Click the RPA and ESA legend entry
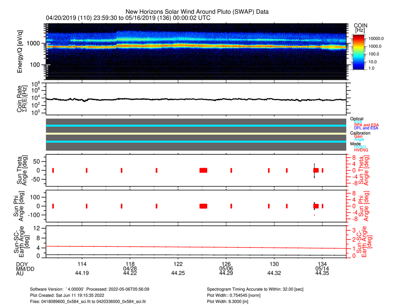 tap(366, 125)
